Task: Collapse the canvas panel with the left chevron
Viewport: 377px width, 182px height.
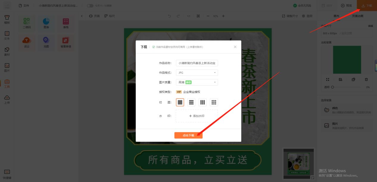Action: click(82, 16)
